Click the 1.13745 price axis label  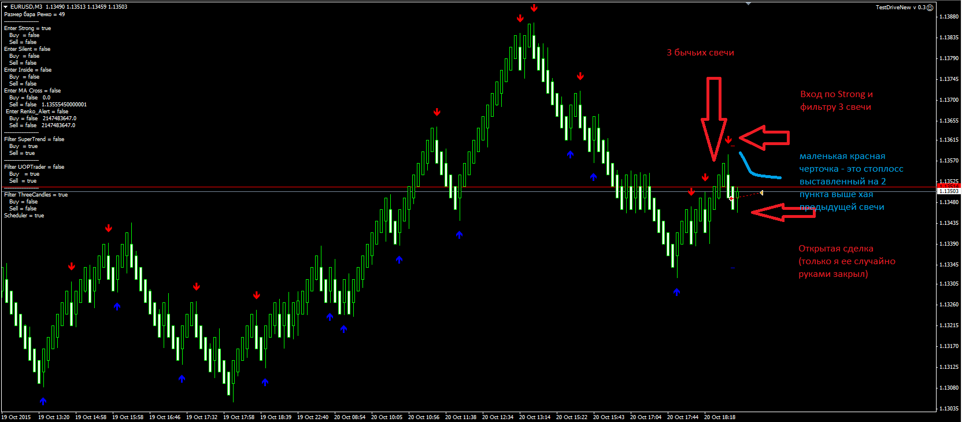[949, 79]
